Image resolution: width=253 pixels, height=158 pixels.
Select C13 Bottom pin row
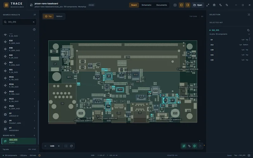pyautogui.click(x=229, y=45)
